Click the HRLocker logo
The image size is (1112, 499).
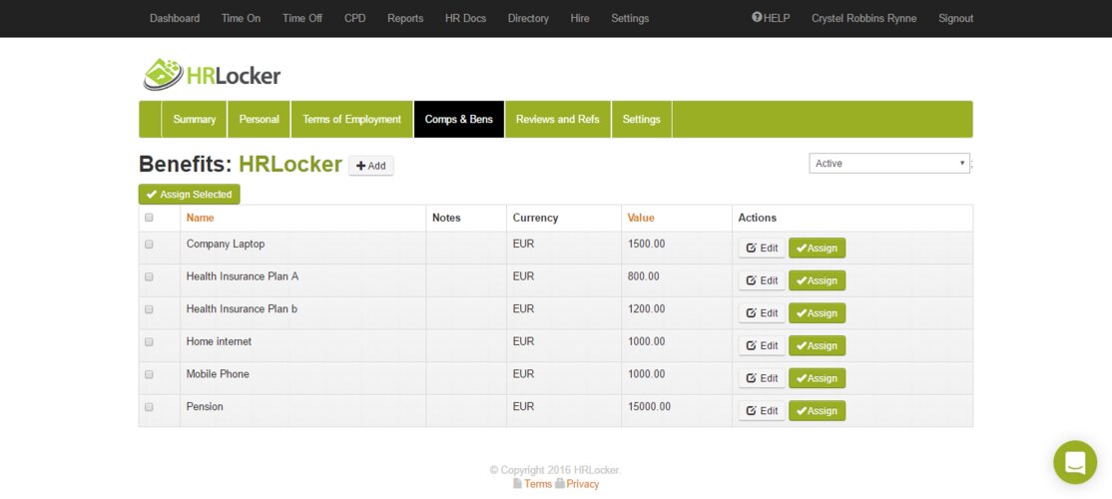point(212,75)
